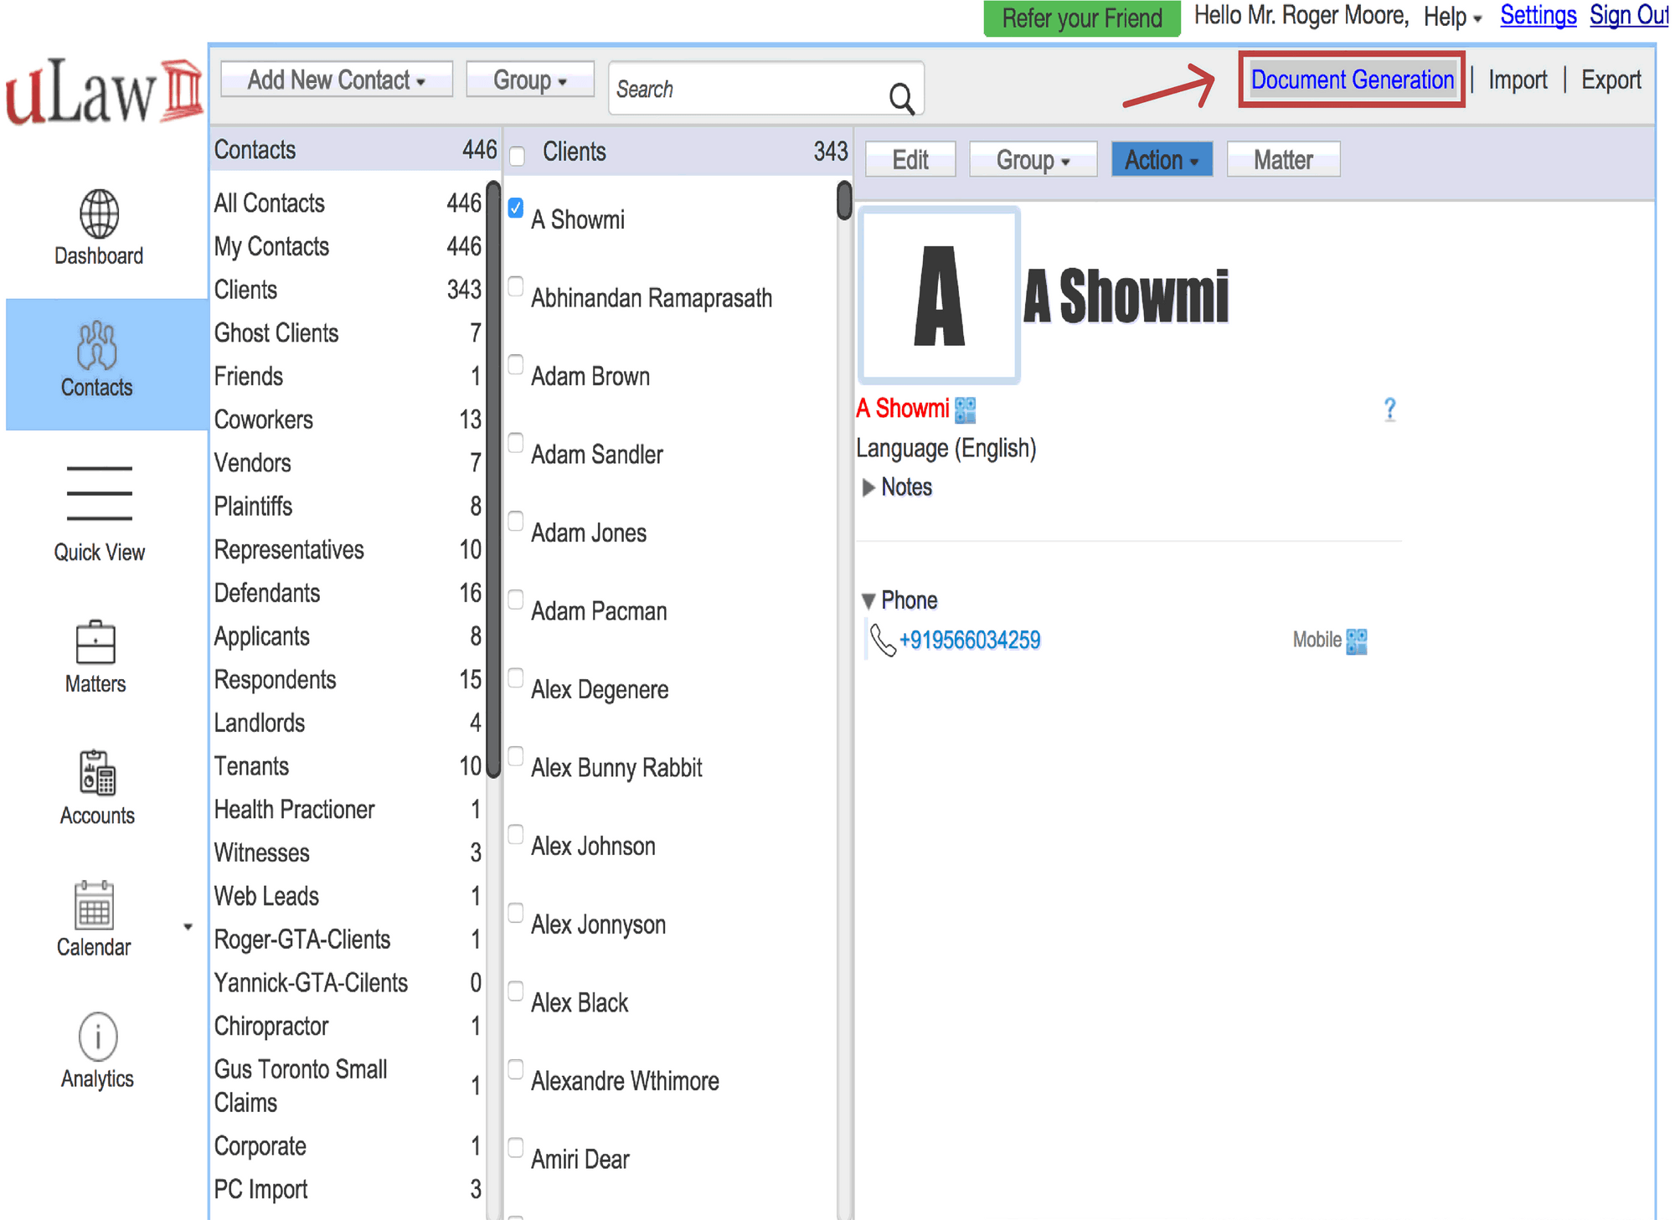The image size is (1675, 1220).
Task: Check the Adam Brown checkbox
Action: pos(516,364)
